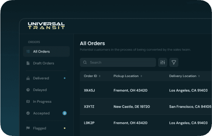Click pickup Fremont, OH 43420 for XK45J
212x136 pixels.
[x=130, y=90]
